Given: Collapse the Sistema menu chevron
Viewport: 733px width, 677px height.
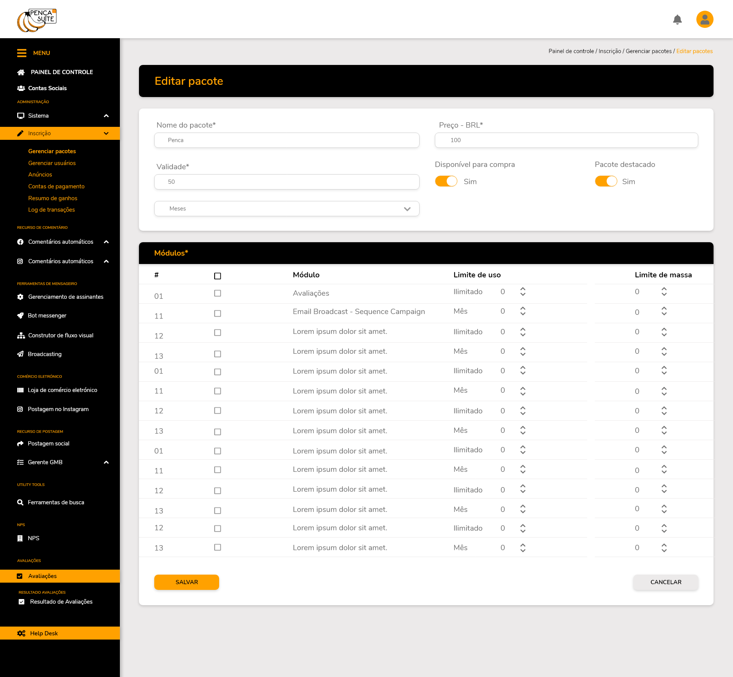Looking at the screenshot, I should [107, 116].
